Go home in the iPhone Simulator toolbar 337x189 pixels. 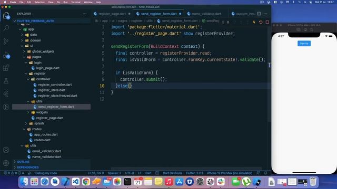[x=305, y=29]
